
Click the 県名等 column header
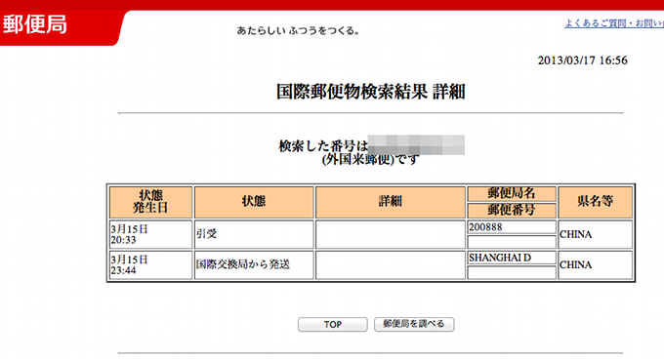coord(595,202)
